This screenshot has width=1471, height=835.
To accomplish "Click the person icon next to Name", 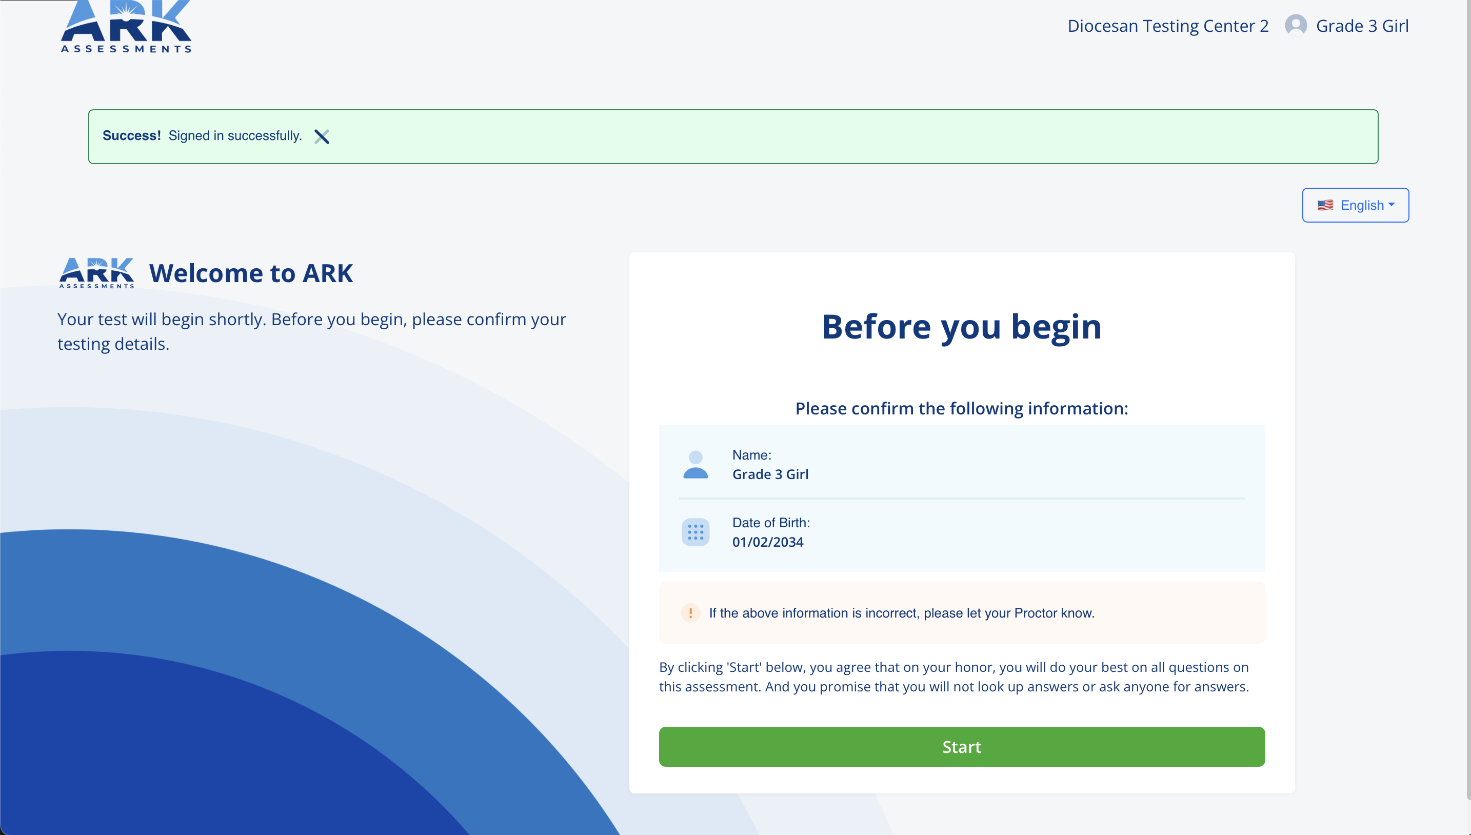I will [x=695, y=465].
